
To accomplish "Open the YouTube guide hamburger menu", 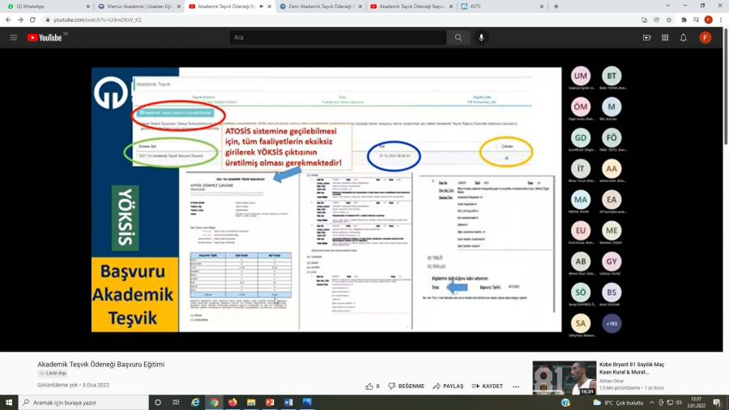I will [x=13, y=37].
